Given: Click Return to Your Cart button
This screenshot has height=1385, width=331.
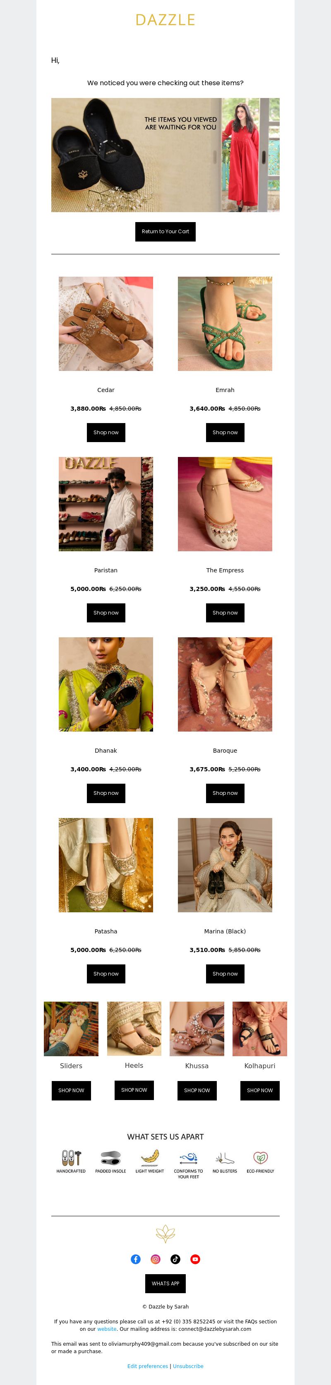Looking at the screenshot, I should 165,232.
